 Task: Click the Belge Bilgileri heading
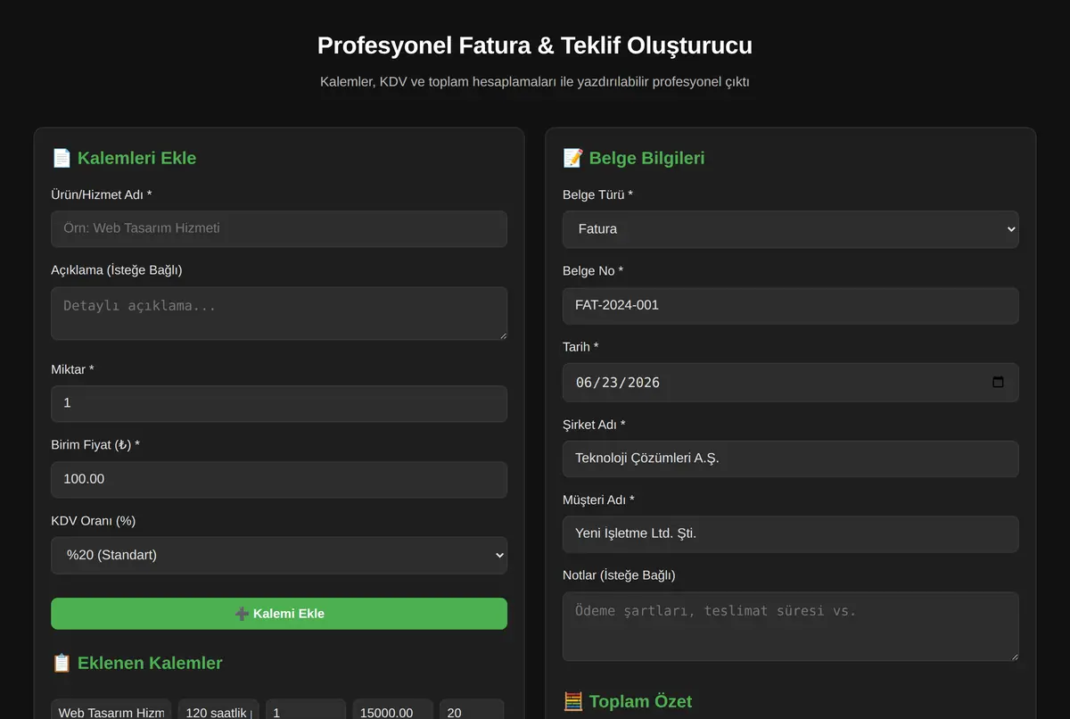click(634, 158)
